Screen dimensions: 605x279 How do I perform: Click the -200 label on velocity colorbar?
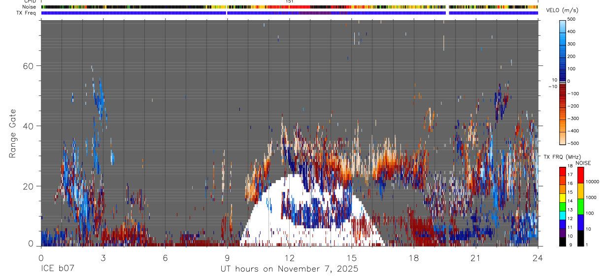coord(573,106)
